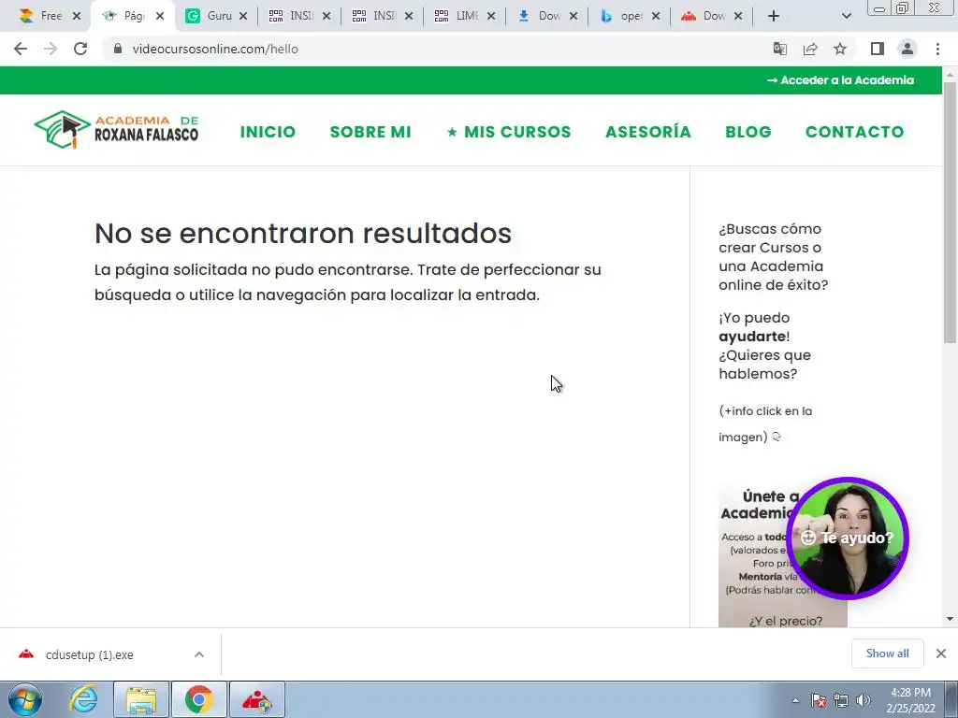Screen dimensions: 958x718
Task: Open the Windows Start menu
Action: (25, 699)
